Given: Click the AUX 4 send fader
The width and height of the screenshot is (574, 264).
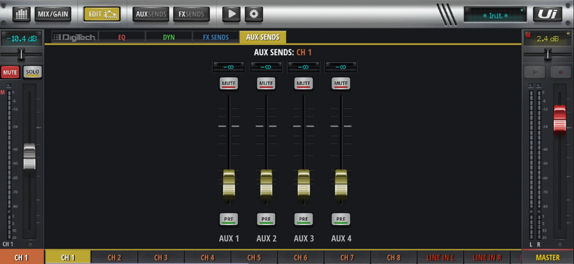Looking at the screenshot, I should click(x=341, y=183).
